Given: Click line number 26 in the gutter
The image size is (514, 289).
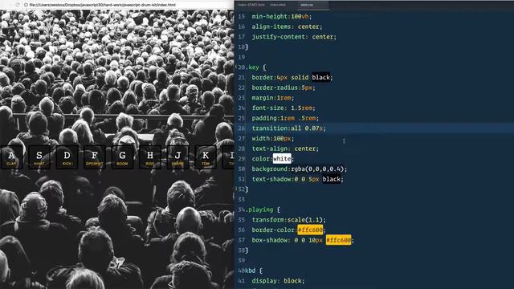Looking at the screenshot, I should point(242,128).
